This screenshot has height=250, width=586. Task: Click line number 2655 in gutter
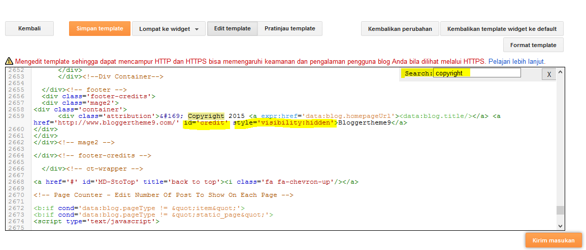16,90
